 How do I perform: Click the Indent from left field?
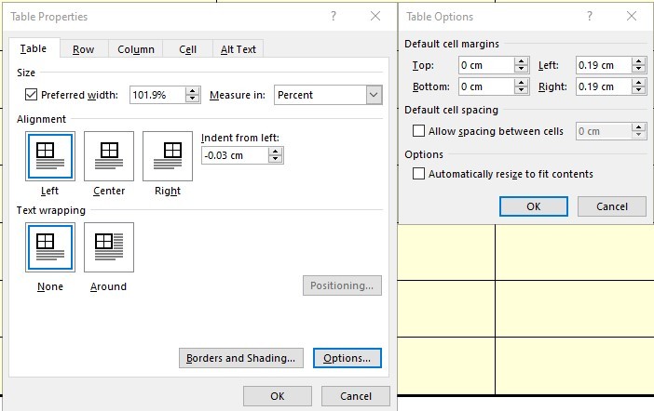click(x=236, y=155)
